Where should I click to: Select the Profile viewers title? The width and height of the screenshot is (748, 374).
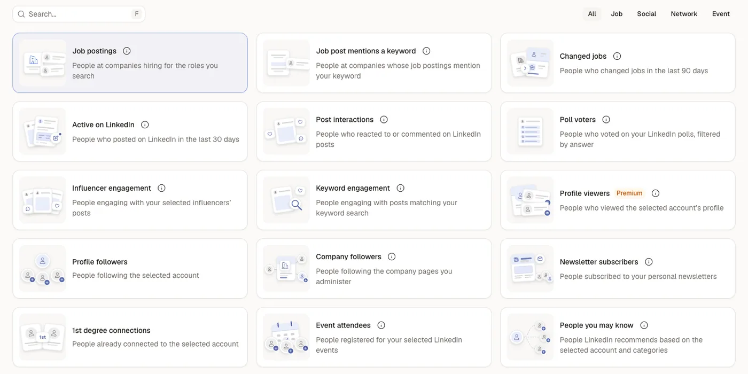(585, 193)
